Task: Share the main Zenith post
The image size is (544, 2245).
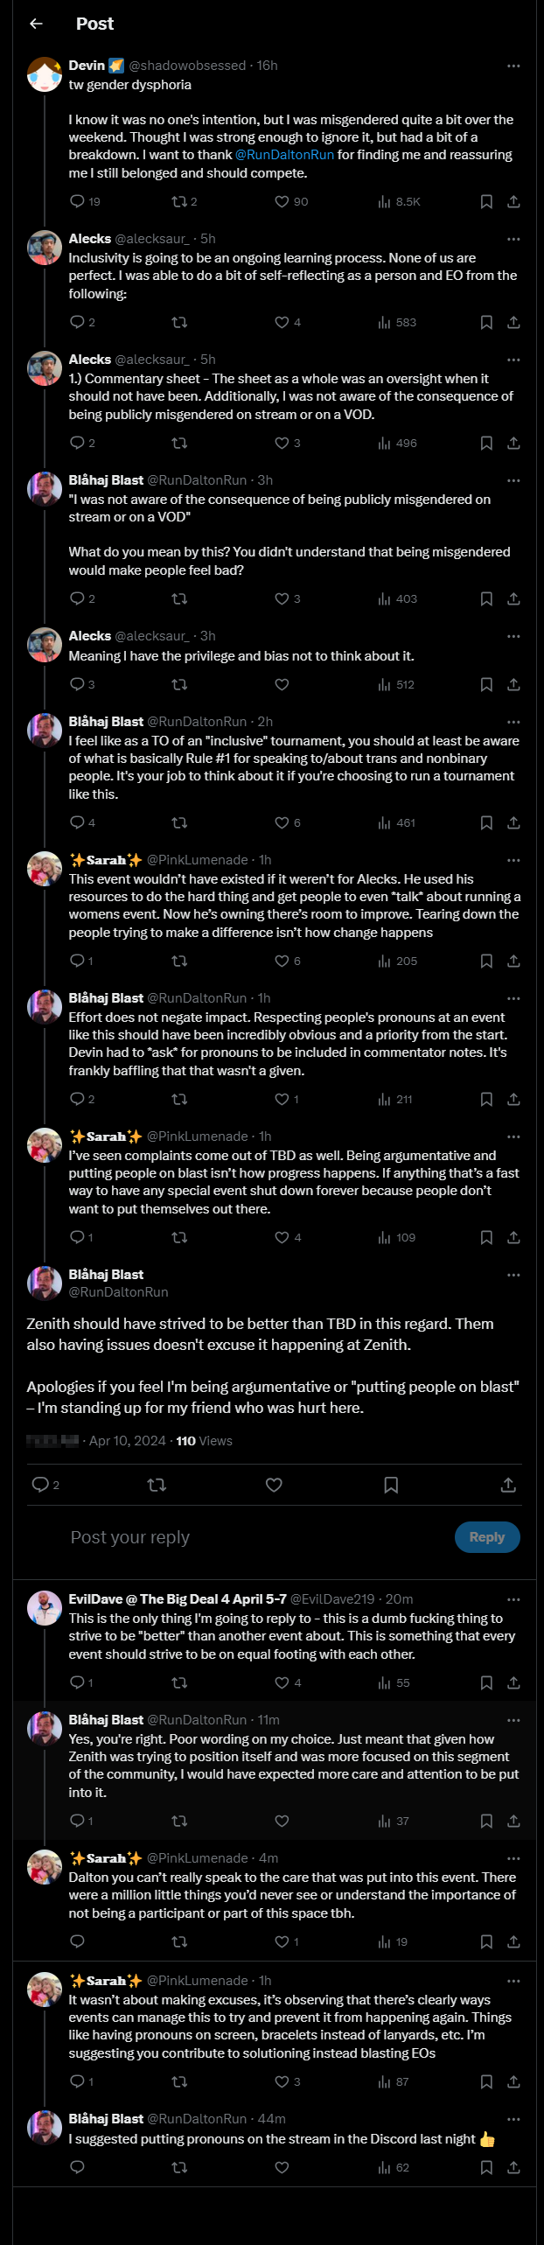Action: pos(508,1485)
